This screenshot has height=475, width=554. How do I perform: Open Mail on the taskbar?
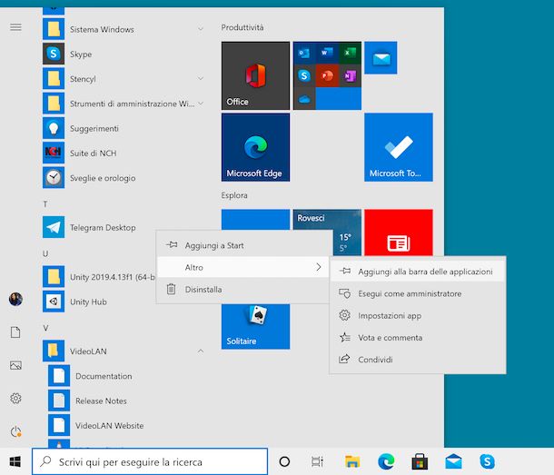point(454,461)
